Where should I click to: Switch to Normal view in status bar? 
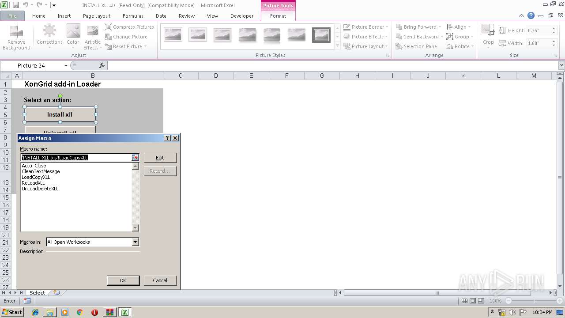[x=464, y=301]
